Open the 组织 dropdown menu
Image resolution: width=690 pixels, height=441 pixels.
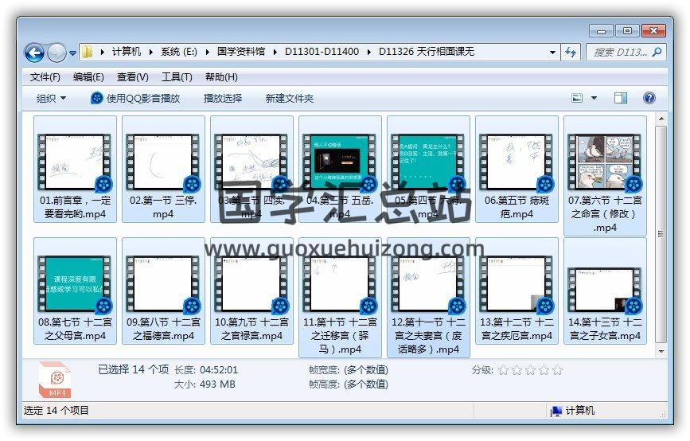tap(51, 98)
